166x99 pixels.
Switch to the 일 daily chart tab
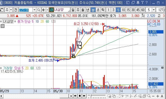[73, 10]
